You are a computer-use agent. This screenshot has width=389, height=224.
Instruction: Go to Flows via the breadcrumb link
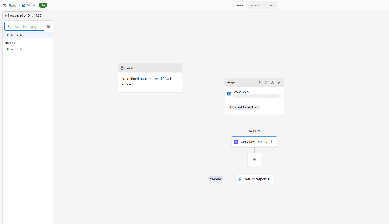click(x=13, y=5)
